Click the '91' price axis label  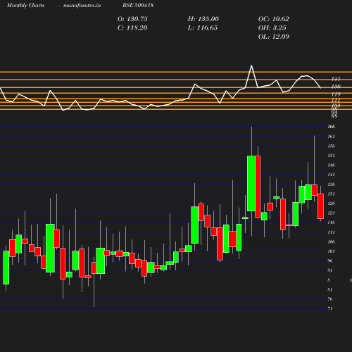coord(330,270)
